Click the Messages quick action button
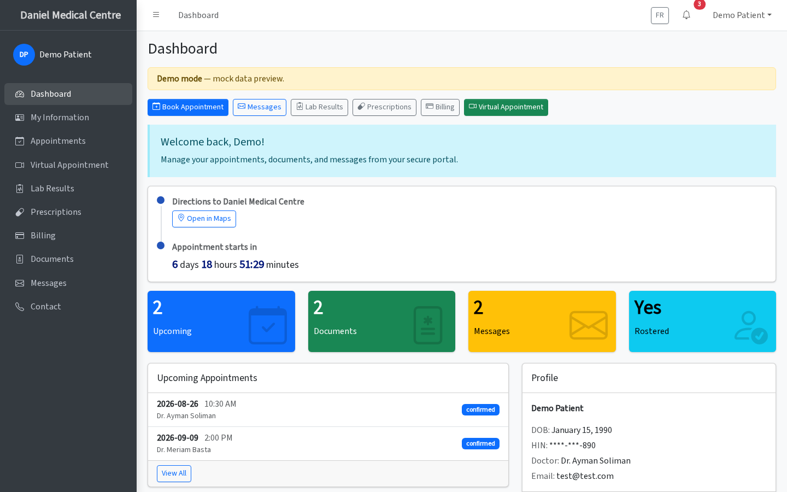The height and width of the screenshot is (492, 787). 260,107
